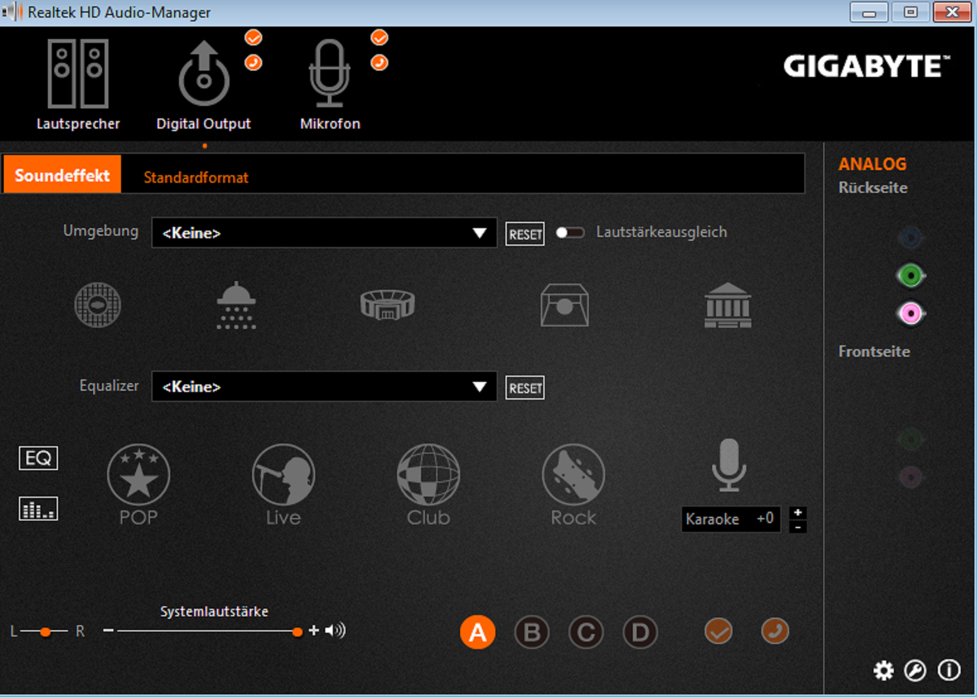
Task: Increase the Karaoke key value
Action: pyautogui.click(x=798, y=512)
